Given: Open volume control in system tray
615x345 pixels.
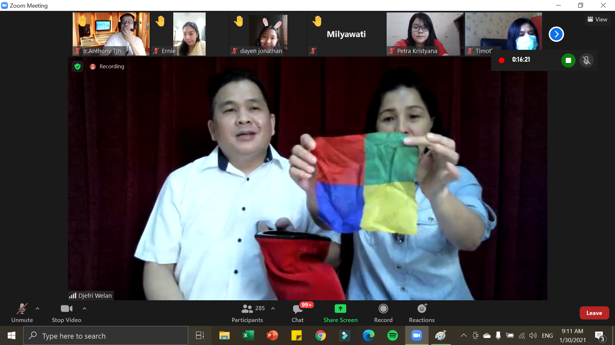Looking at the screenshot, I should coord(533,335).
